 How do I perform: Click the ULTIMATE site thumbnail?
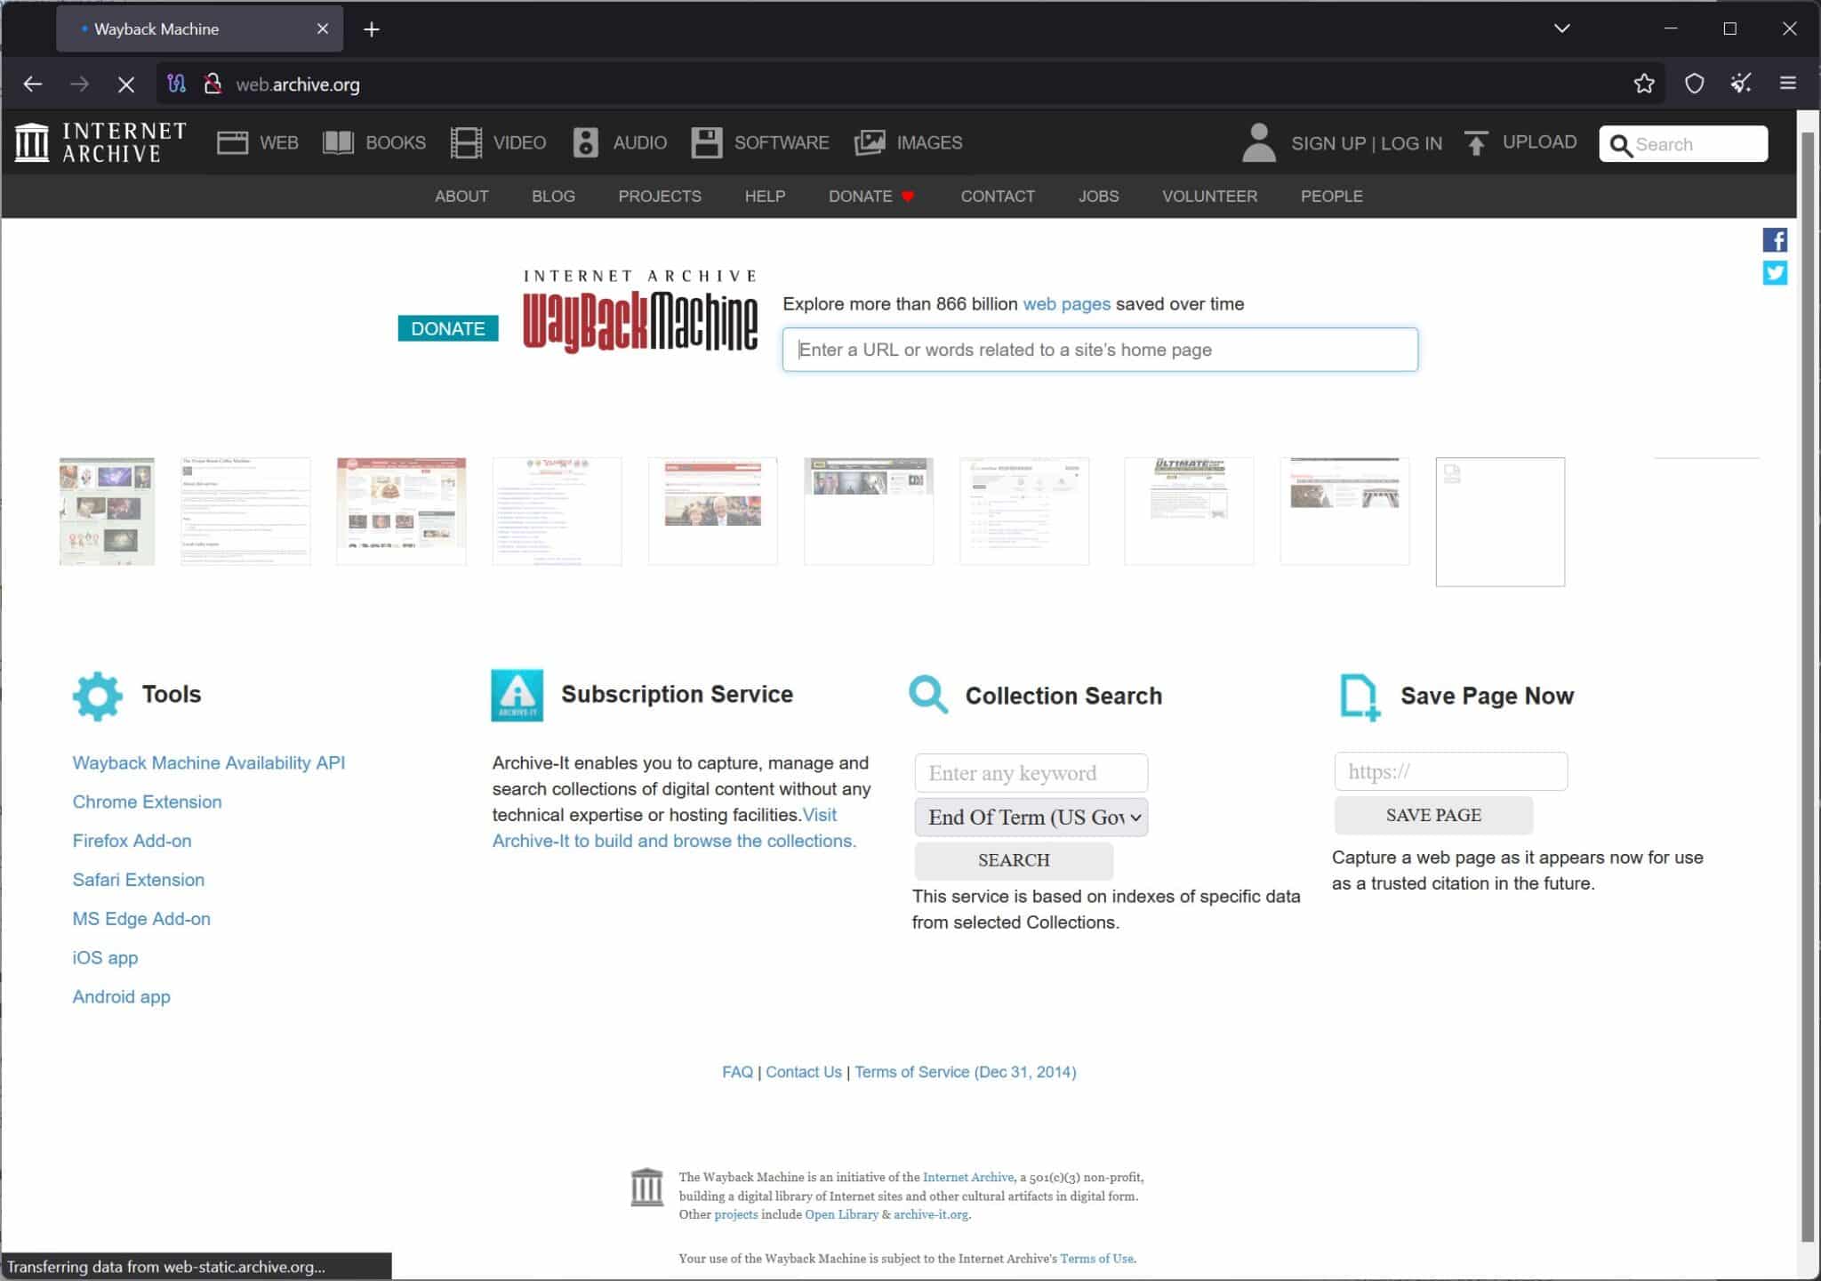[1189, 511]
